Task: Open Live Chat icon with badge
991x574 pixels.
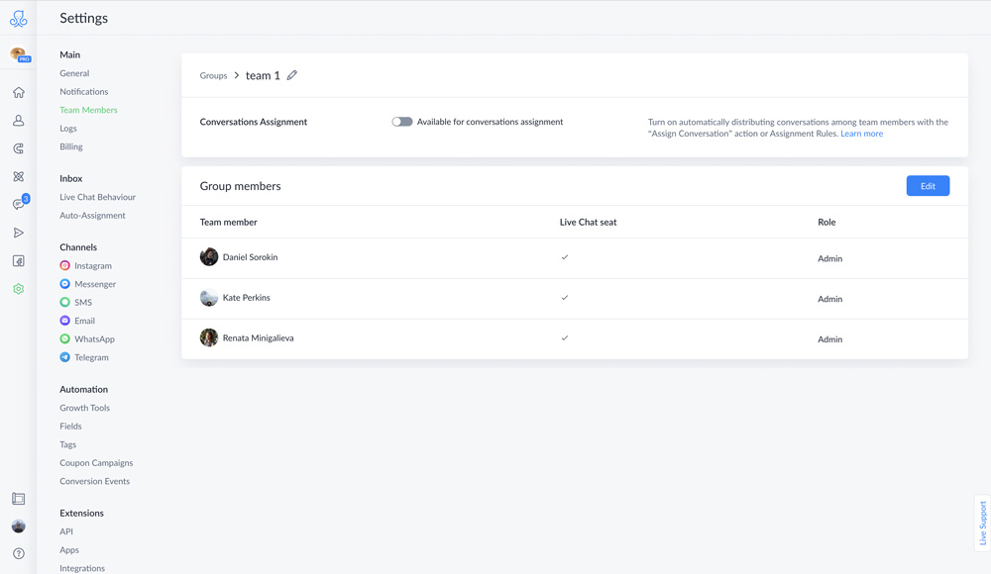Action: pyautogui.click(x=20, y=203)
